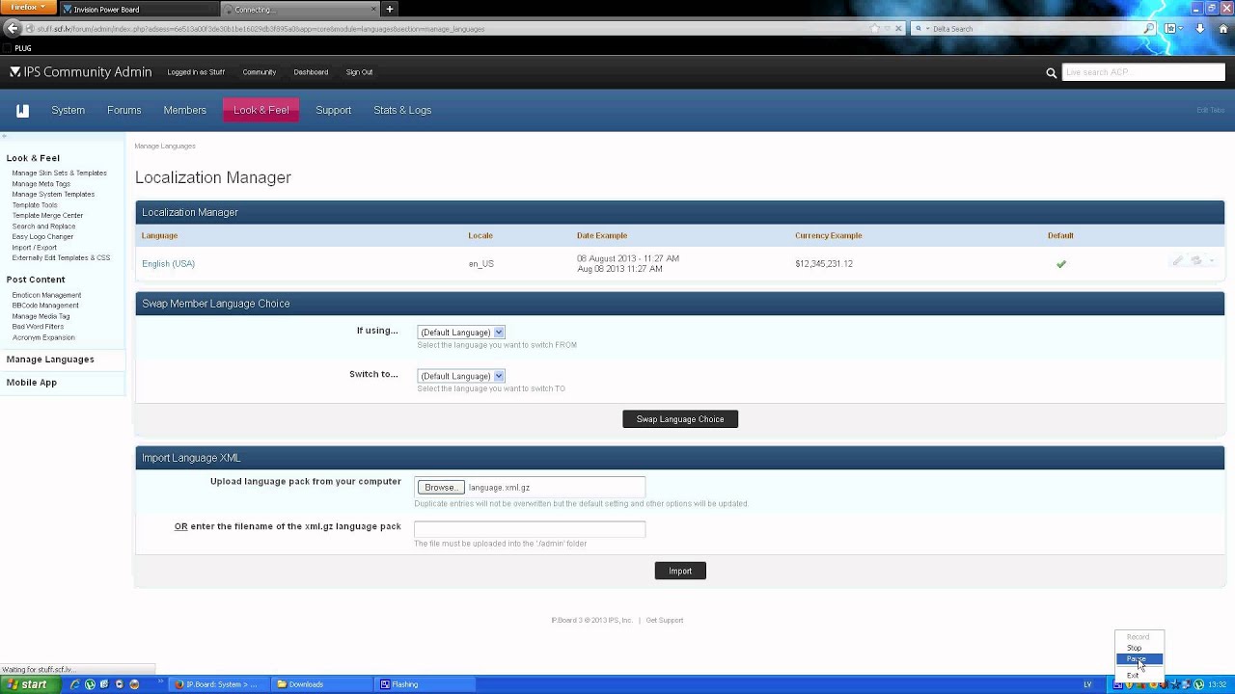Screen dimensions: 1235x694
Task: Open the 'If using...' language dropdown
Action: 461,333
